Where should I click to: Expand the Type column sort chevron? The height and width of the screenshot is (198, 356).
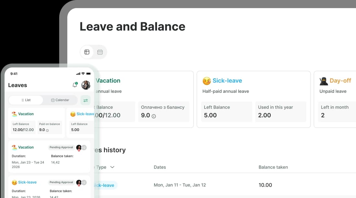point(112,167)
